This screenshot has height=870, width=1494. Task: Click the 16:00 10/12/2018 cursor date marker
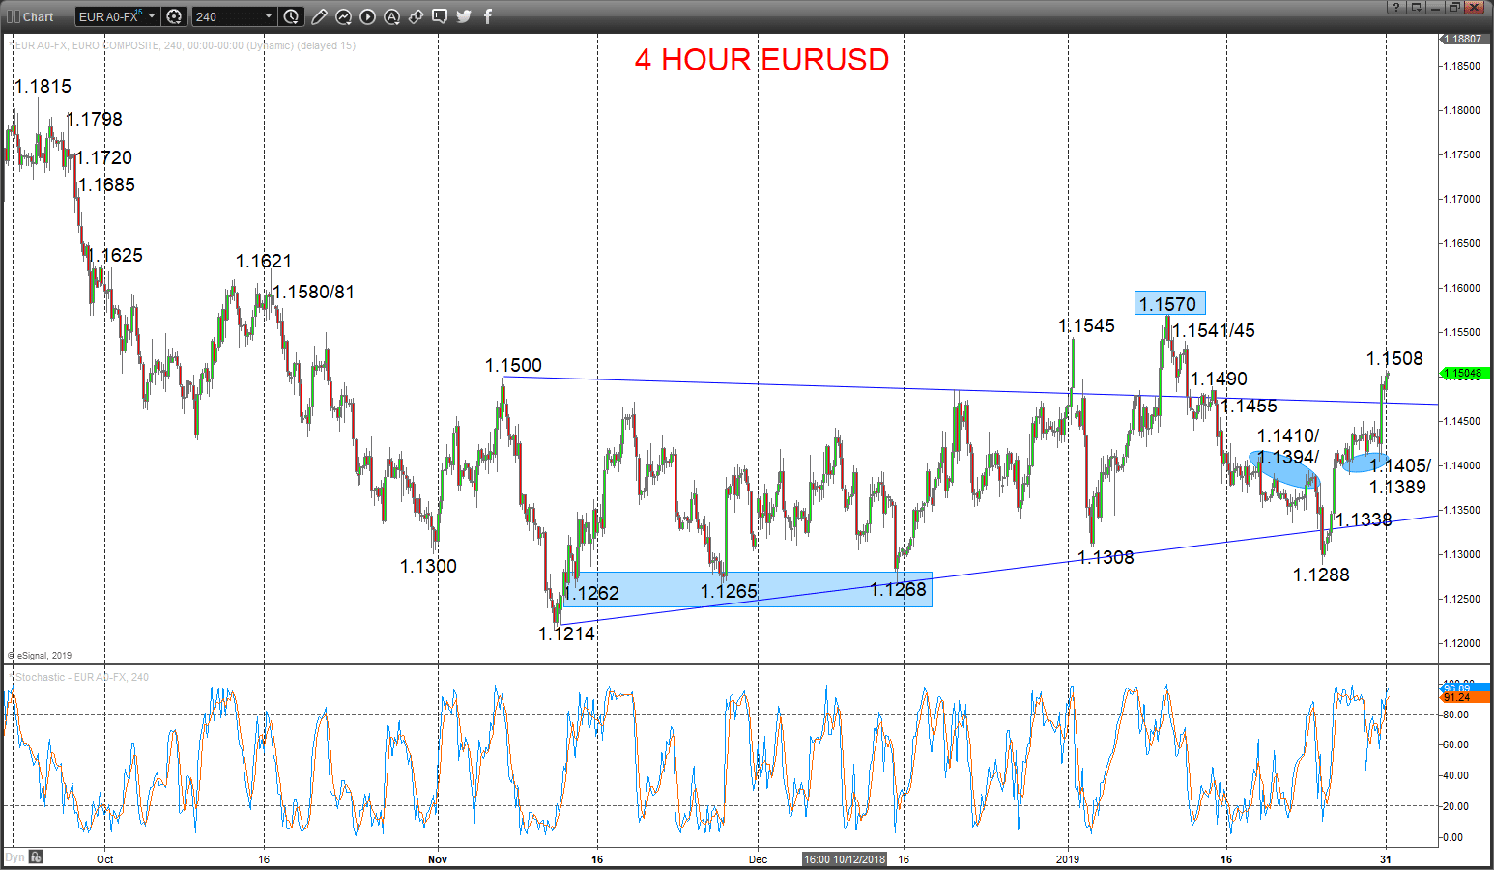point(846,858)
